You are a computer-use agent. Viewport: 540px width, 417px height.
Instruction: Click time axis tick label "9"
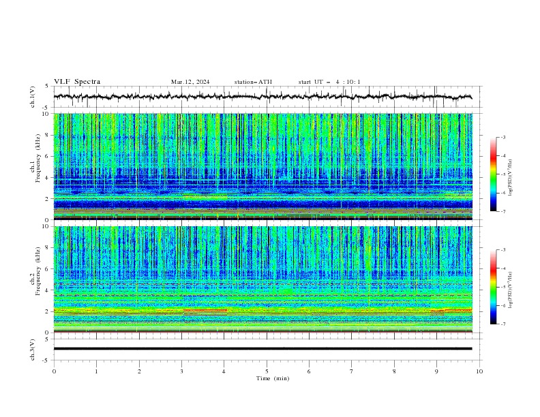tap(436, 371)
